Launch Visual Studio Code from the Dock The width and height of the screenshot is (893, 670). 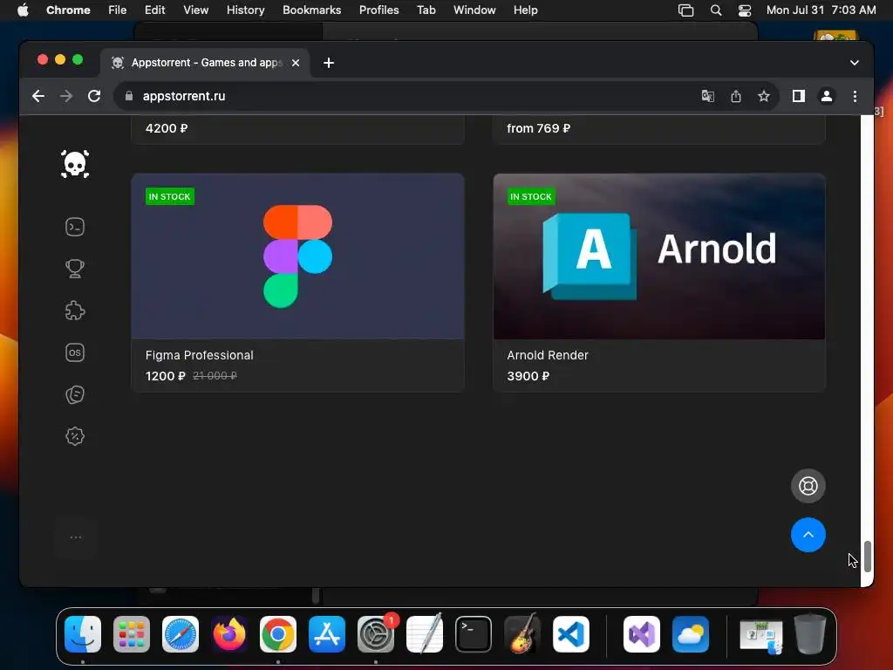point(570,634)
